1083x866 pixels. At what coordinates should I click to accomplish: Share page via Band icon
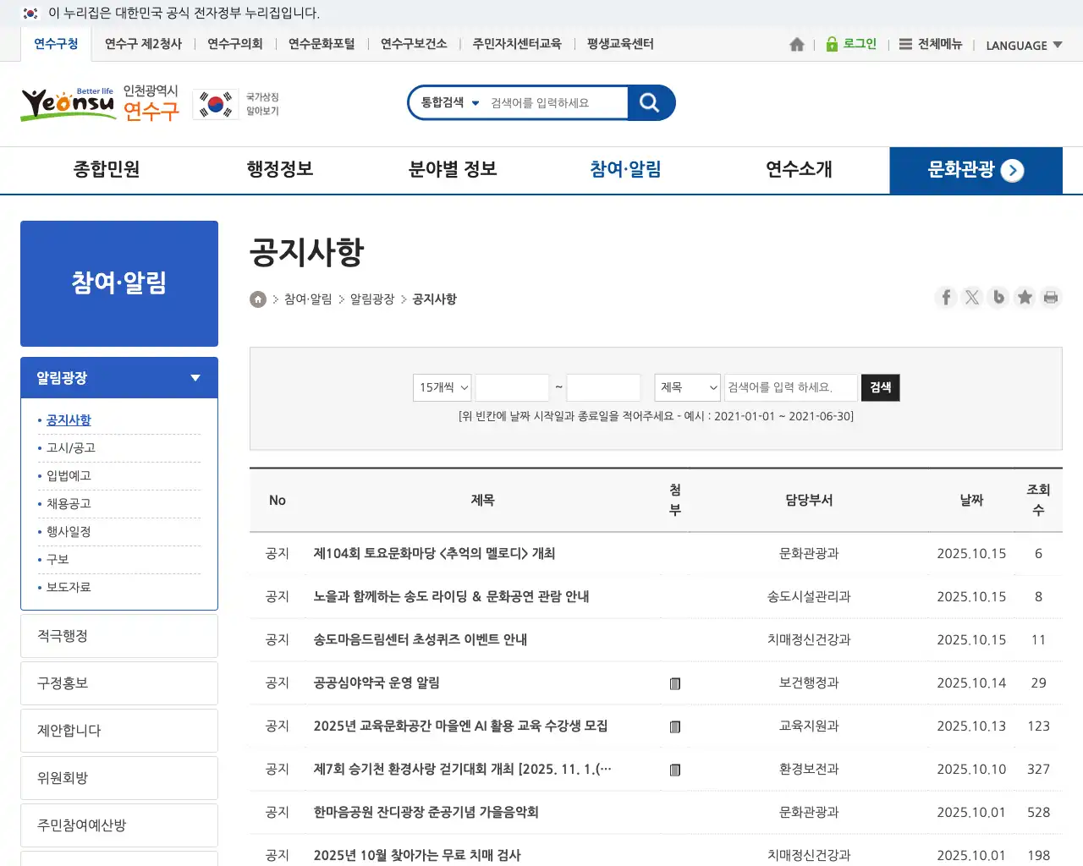998,298
